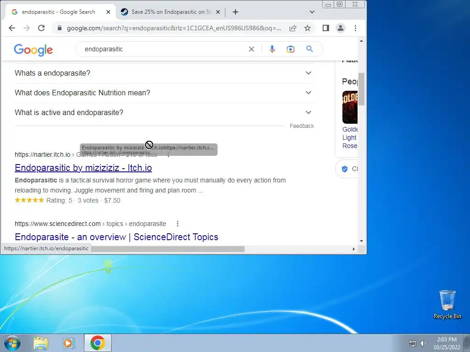Open Chrome side panel icon
Image resolution: width=470 pixels, height=352 pixels.
326,28
